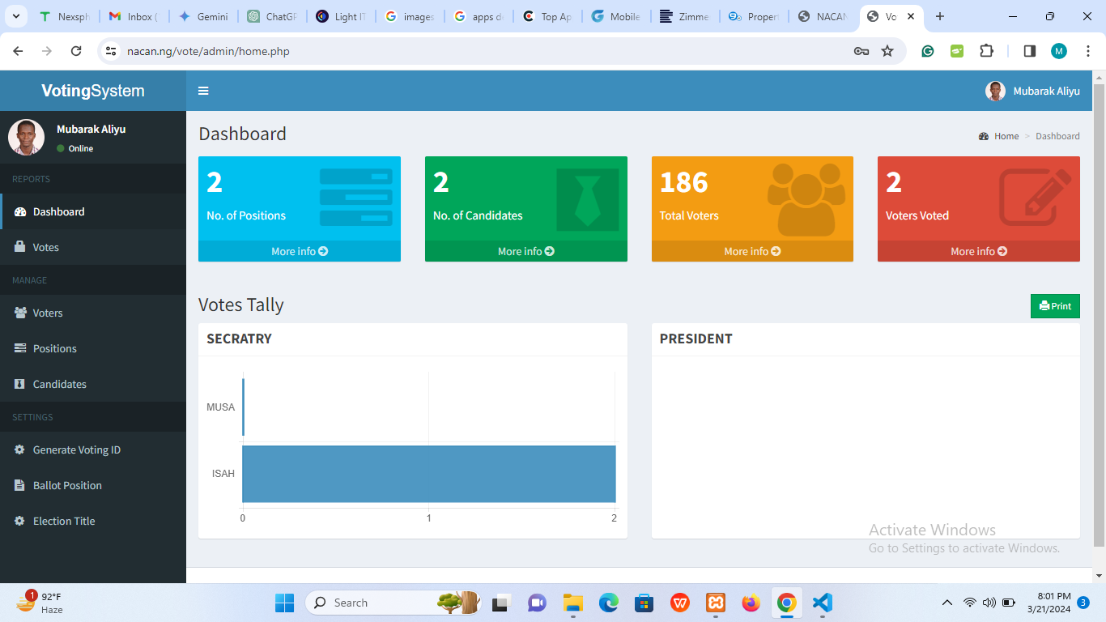Toggle the sidebar hamburger menu icon
Image resolution: width=1106 pixels, height=622 pixels.
point(203,91)
